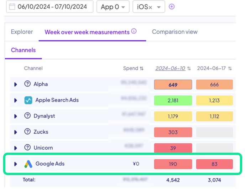Image resolution: width=245 pixels, height=189 pixels.
Task: Click the question mark icon beside Dynalyst
Action: tap(27, 116)
